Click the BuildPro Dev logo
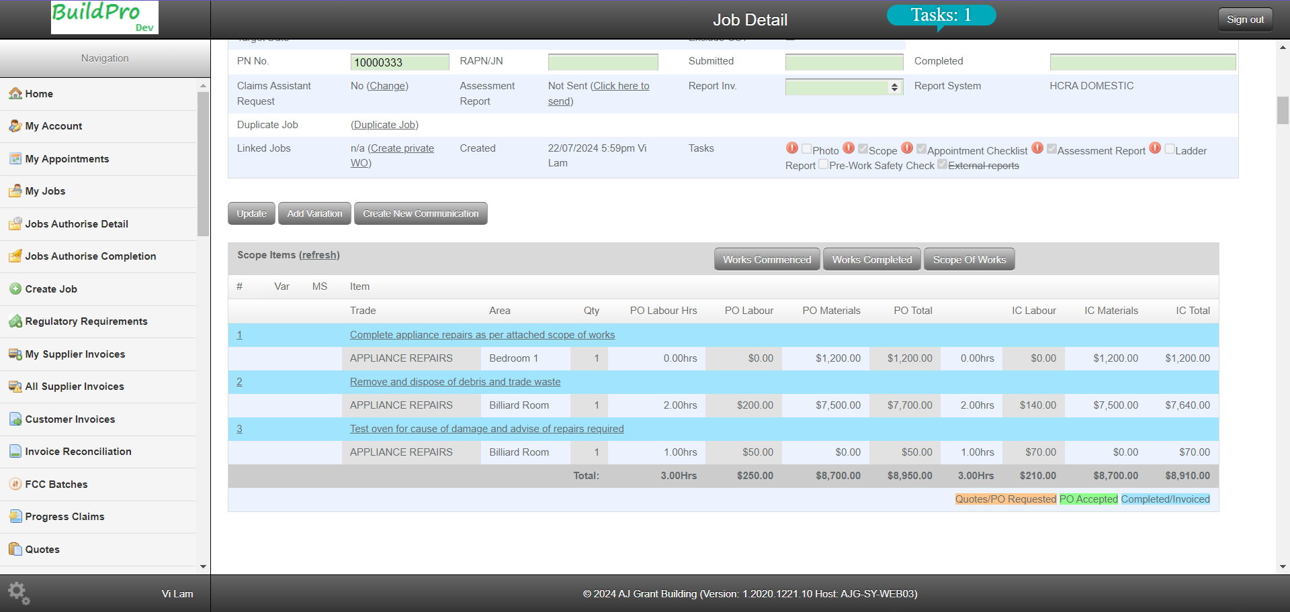Screen dimensions: 1290x612 point(105,17)
